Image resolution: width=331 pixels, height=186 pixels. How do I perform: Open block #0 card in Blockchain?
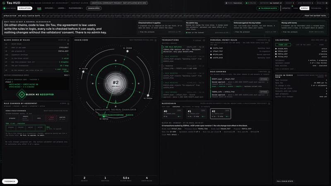pos(173,114)
